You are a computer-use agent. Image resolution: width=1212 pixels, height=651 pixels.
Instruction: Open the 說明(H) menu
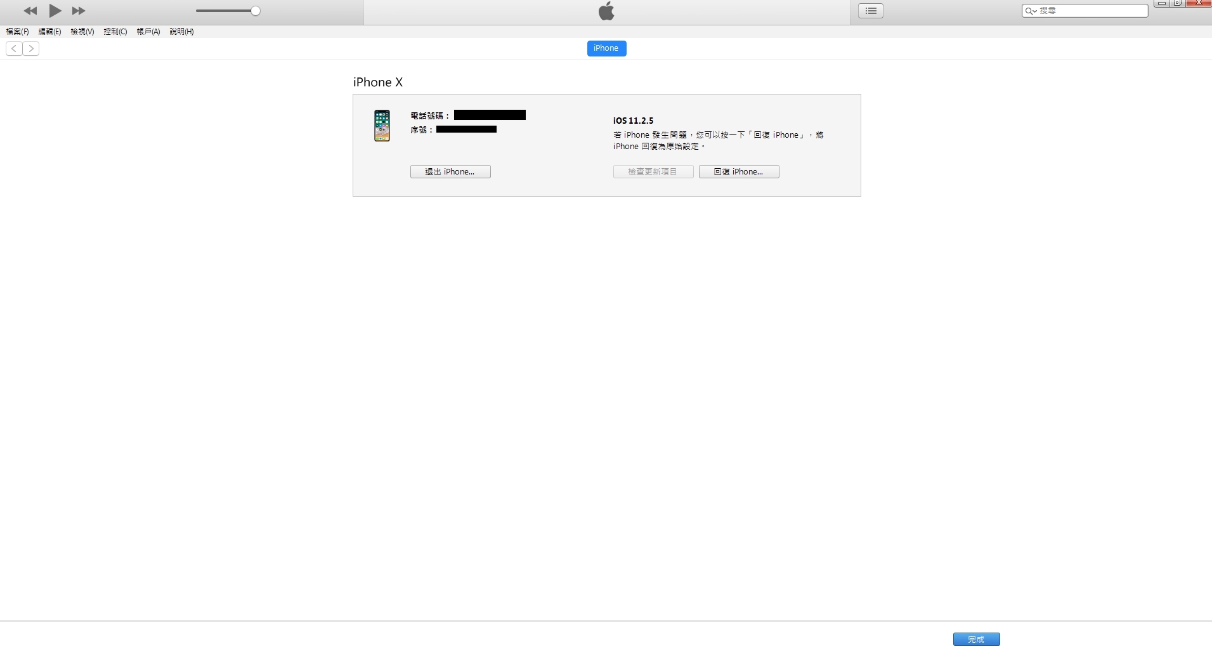(x=181, y=32)
